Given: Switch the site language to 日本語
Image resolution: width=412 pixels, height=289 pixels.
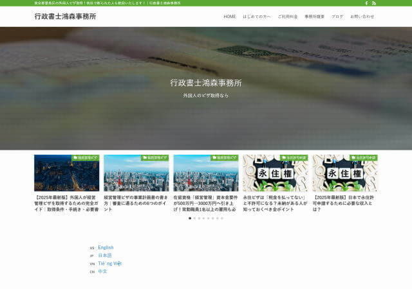Looking at the screenshot, I should tap(105, 255).
